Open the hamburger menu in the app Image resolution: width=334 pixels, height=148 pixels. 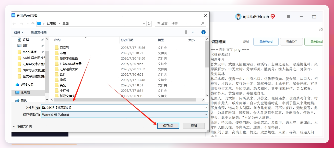(x=289, y=17)
